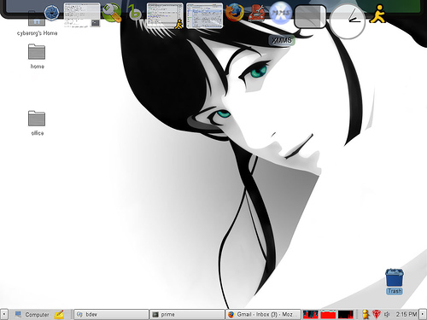Launch AIM running man icon in dock
Viewport: 427px width, 320px height.
[377, 14]
